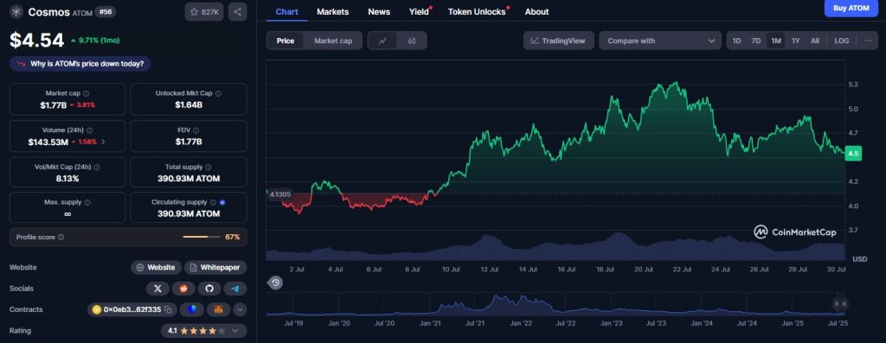Toggle the LOG scale option
Screen dimensions: 886x343
[x=842, y=41]
